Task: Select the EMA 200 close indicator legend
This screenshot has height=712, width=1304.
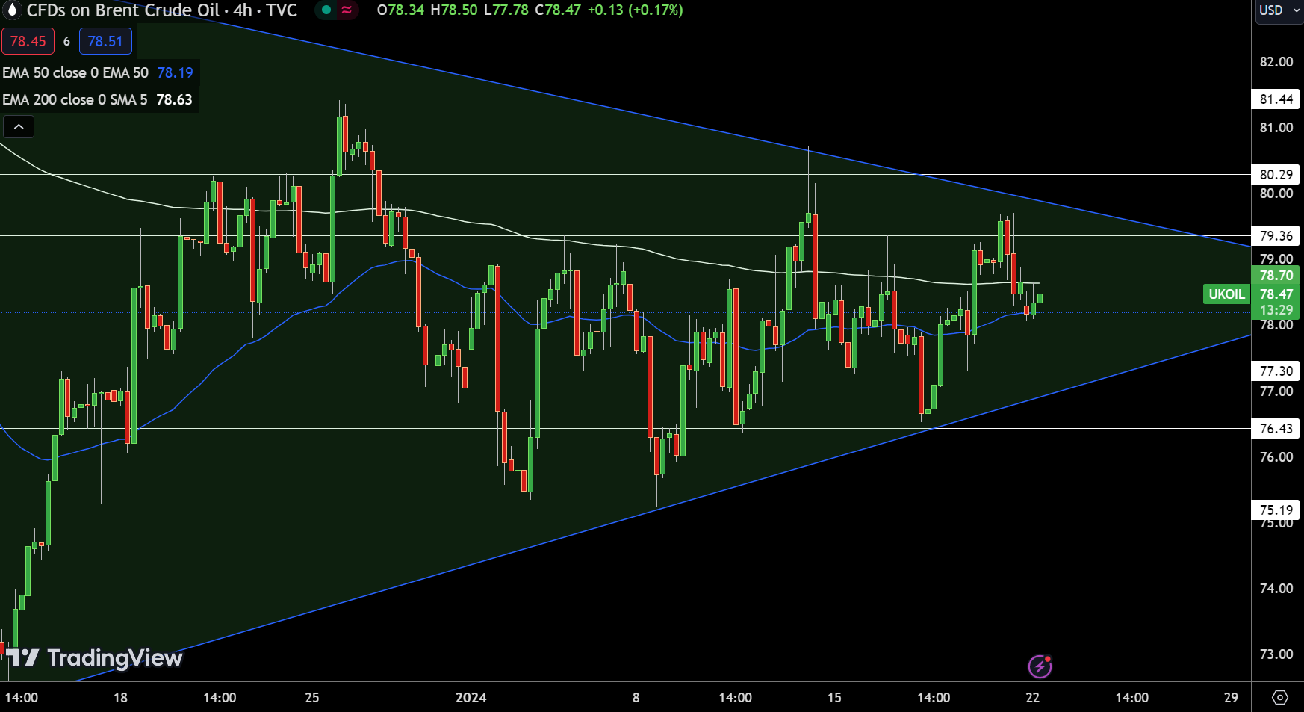Action: 75,99
